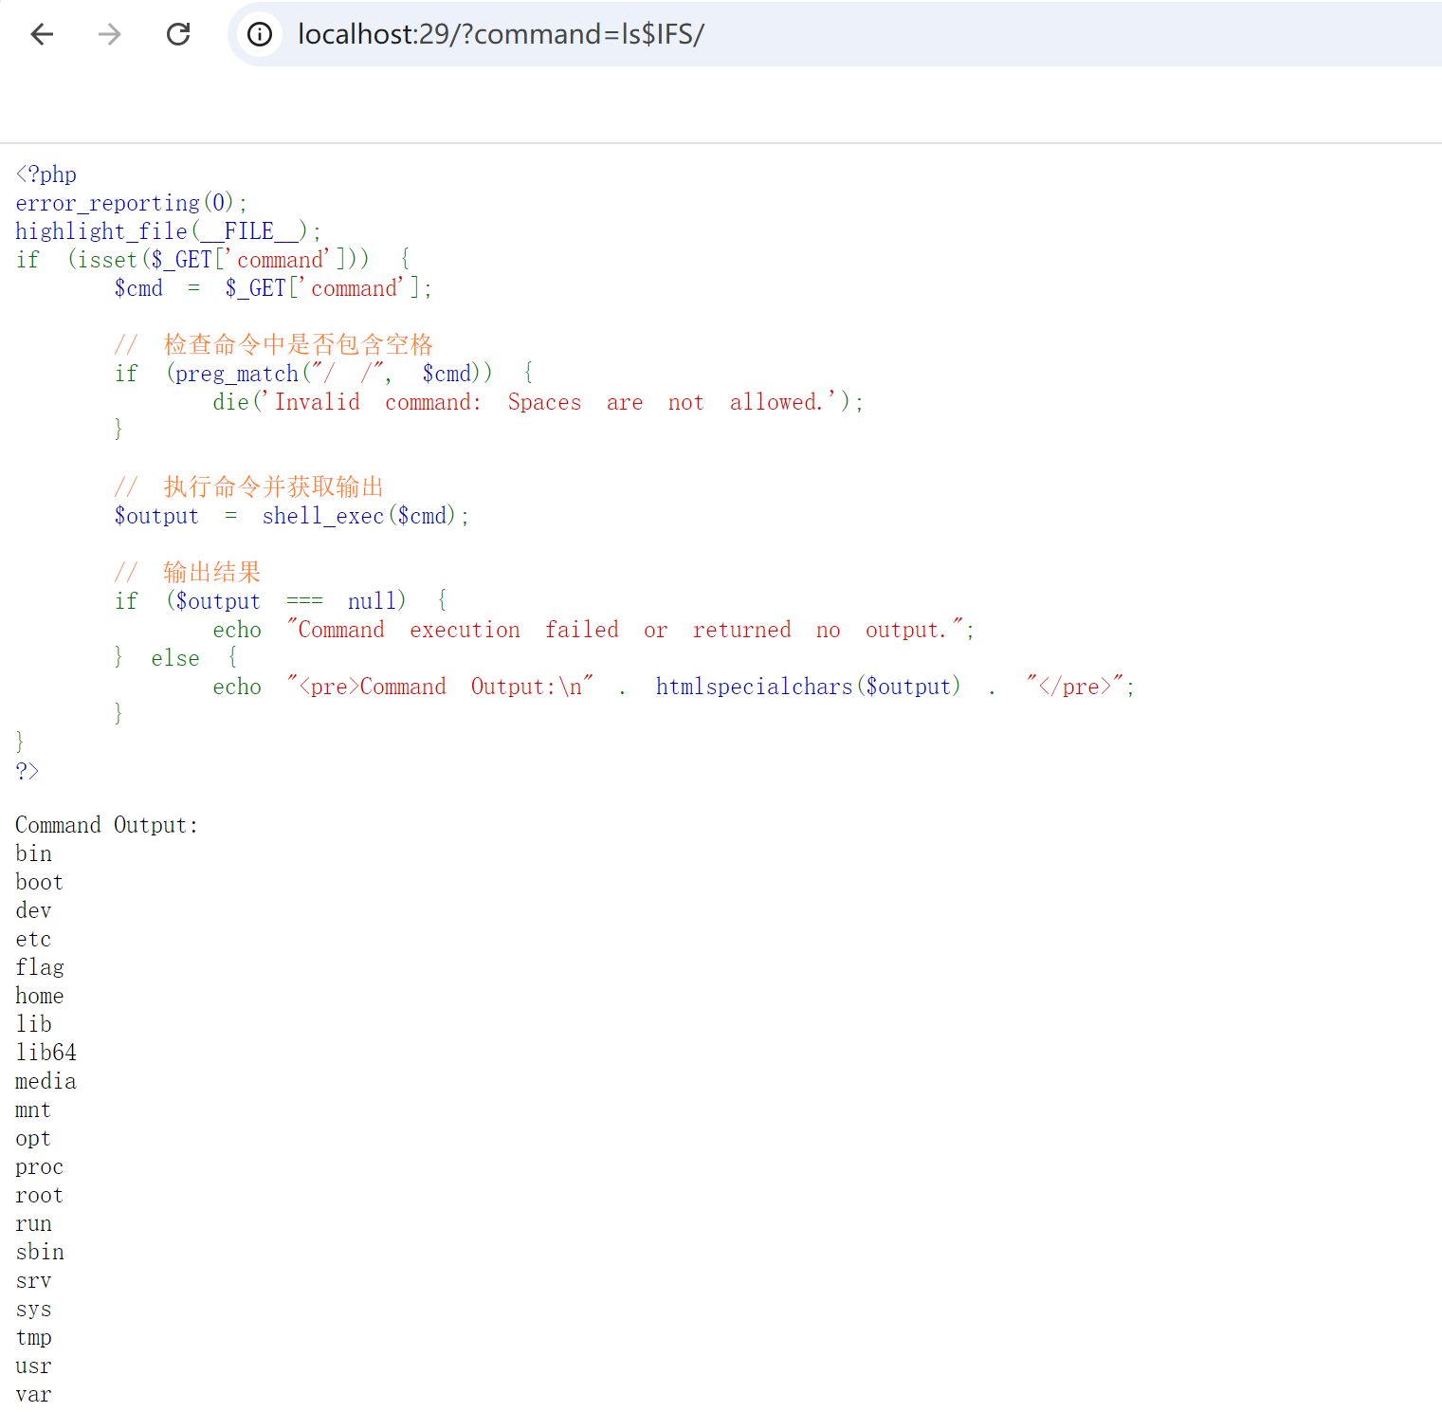Click the '?>' PHP closing tag
The image size is (1442, 1412).
click(27, 771)
